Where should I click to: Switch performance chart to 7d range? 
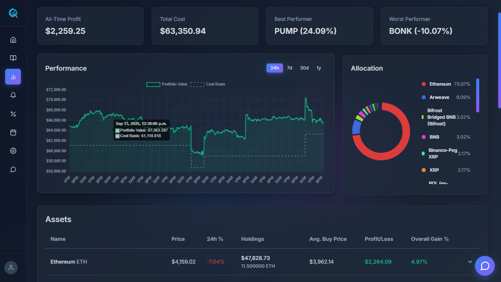pos(290,68)
